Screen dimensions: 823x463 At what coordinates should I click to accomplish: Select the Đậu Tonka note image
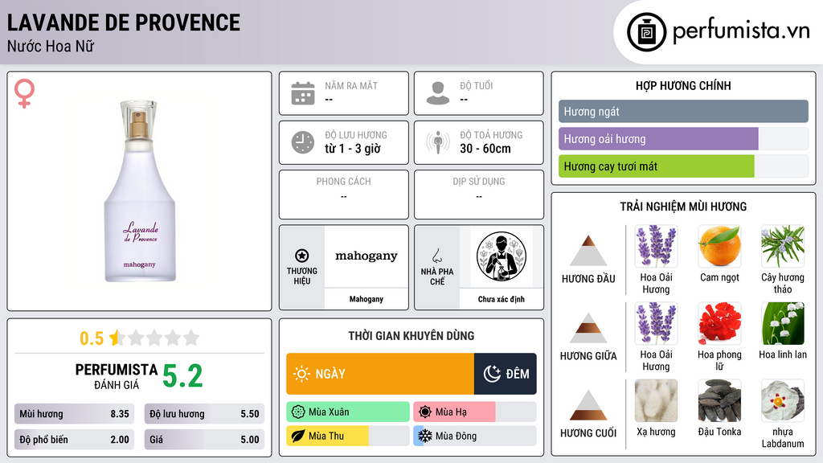point(719,401)
